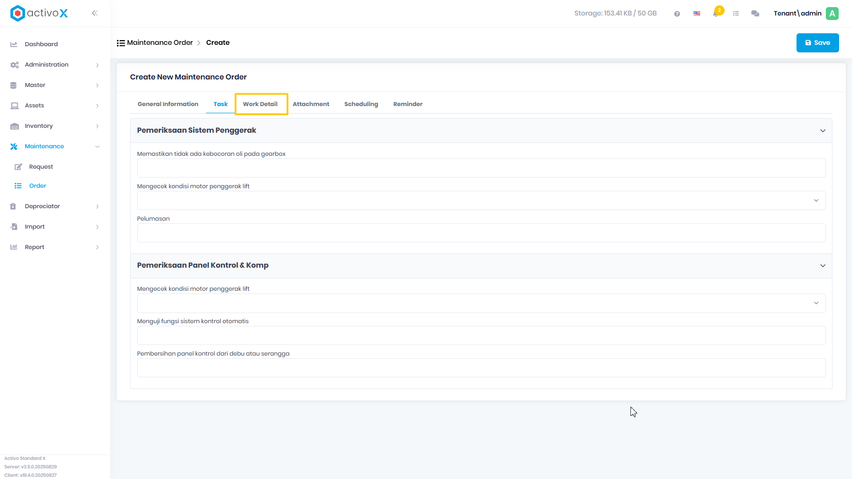
Task: Click the kebocoran oli pada gearbox field
Action: coord(481,168)
